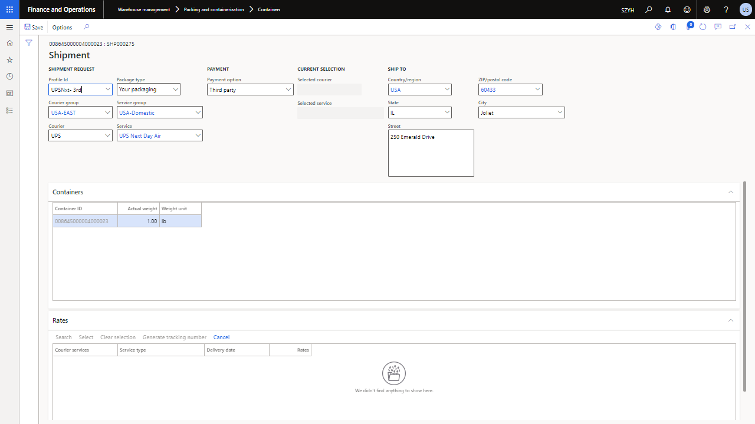The image size is (755, 424).
Task: Open Workspaces icon in sidebar
Action: pyautogui.click(x=9, y=93)
